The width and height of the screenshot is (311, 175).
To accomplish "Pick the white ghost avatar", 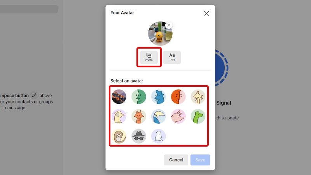I will (x=159, y=136).
